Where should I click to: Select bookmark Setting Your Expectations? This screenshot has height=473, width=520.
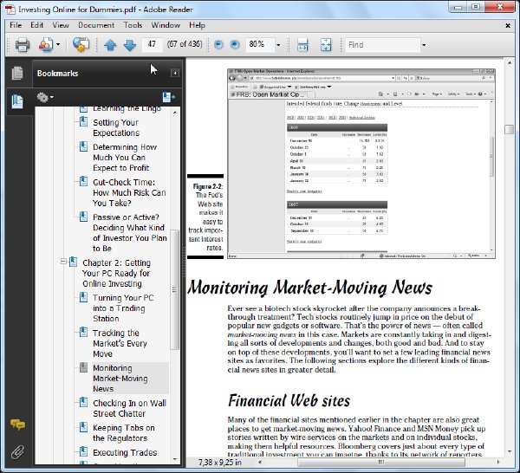click(x=116, y=127)
